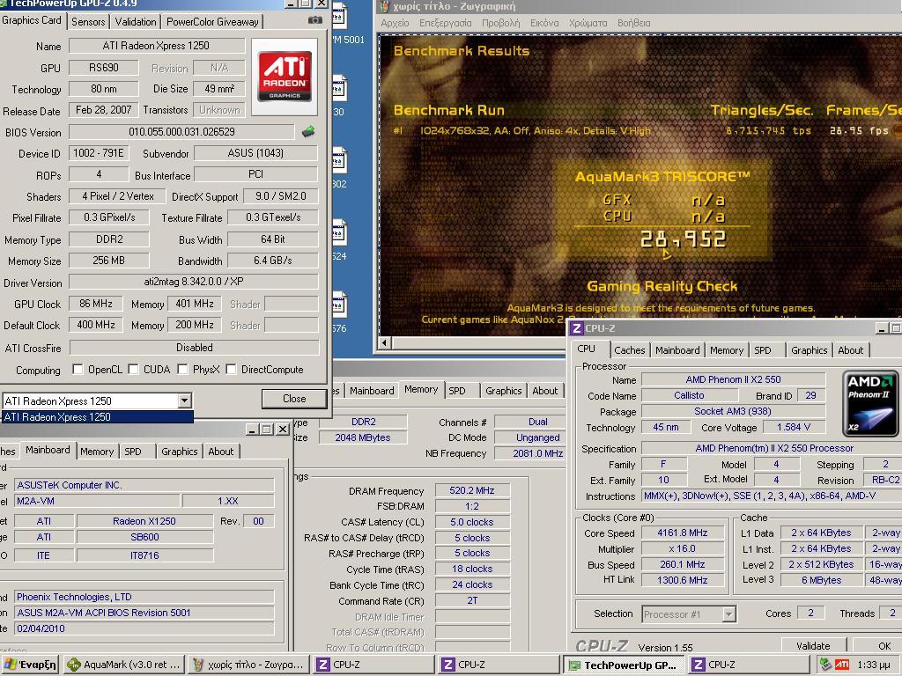This screenshot has height=676, width=902.
Task: Click the TechPowerUp GPU-Z taskbar button
Action: point(623,665)
